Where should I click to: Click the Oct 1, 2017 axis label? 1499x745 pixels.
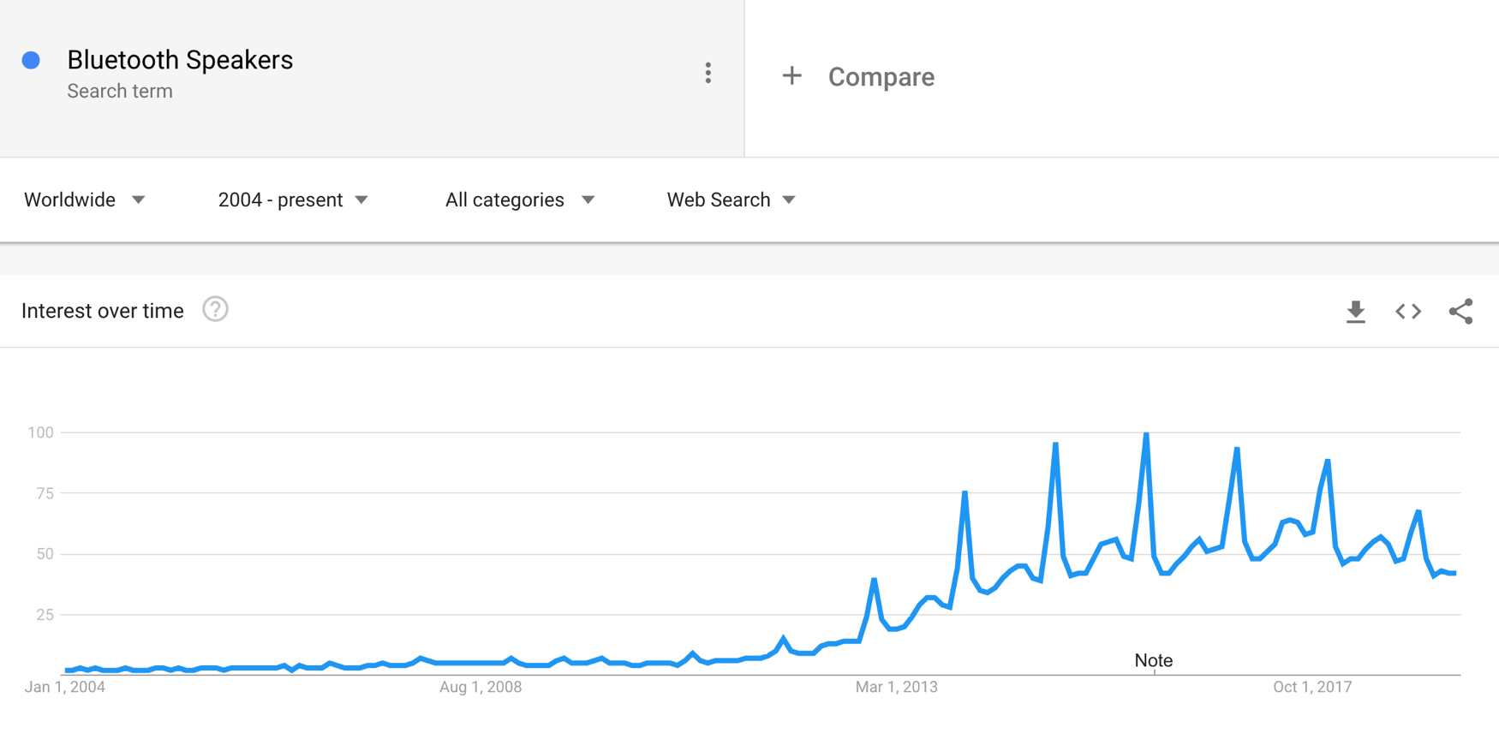(1312, 687)
